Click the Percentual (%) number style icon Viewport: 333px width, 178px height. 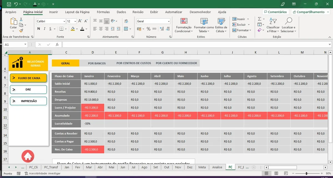148,29
